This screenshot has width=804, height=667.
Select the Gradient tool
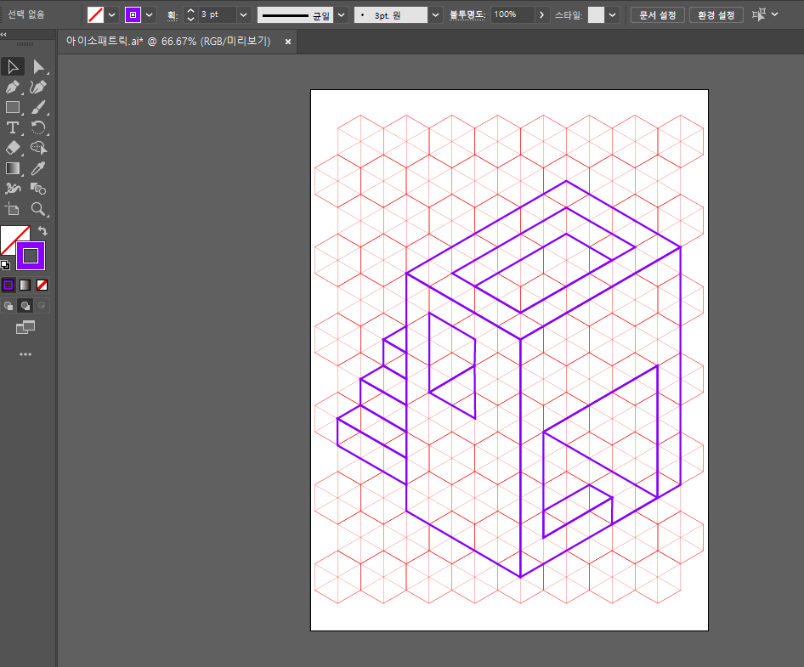tap(13, 169)
